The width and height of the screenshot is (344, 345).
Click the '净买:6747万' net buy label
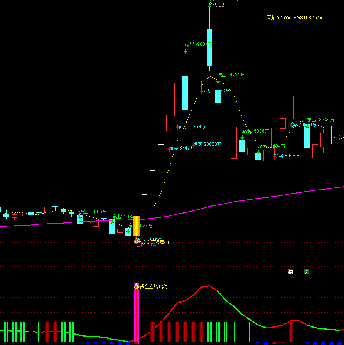[x=182, y=148]
